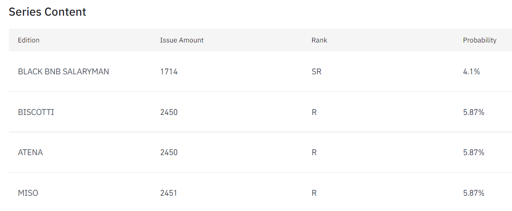Viewport: 512px width, 211px height.
Task: Select the BISCOTTI edition row
Action: click(x=36, y=112)
